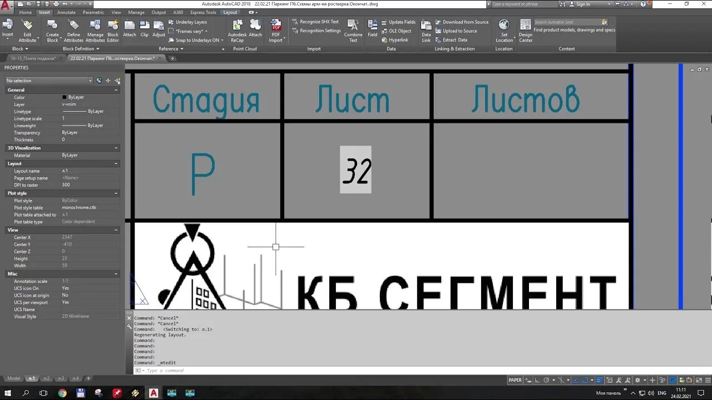Switch PAPER mode in the status bar
This screenshot has height=400, width=712.
pyautogui.click(x=515, y=380)
